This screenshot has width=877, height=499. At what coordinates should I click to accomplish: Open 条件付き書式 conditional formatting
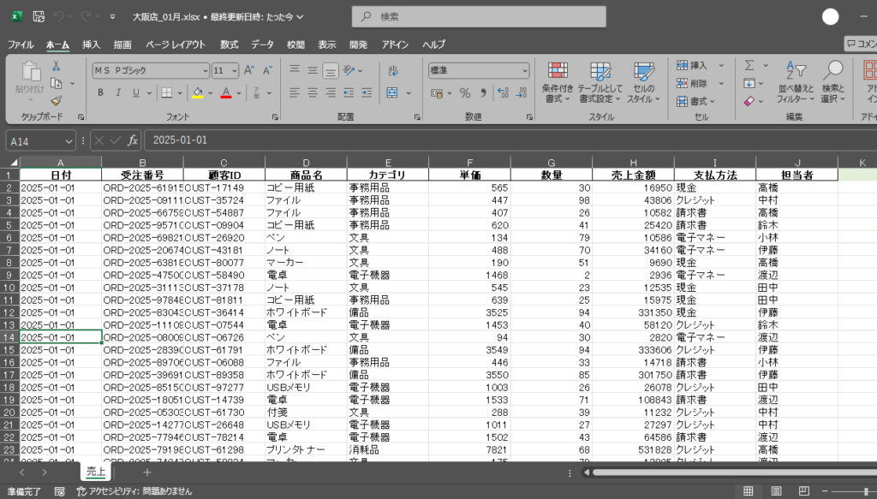(x=558, y=82)
